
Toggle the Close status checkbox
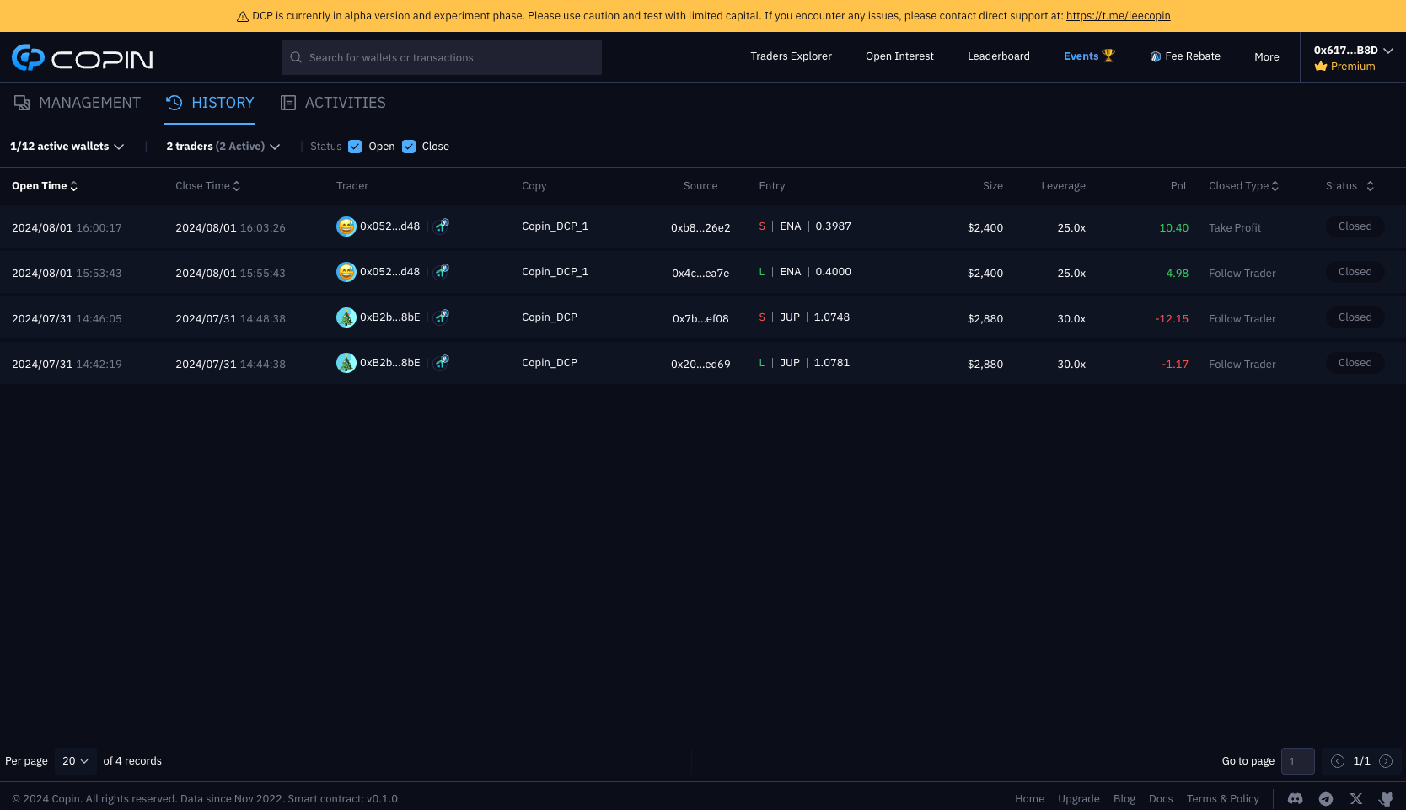[x=409, y=147]
